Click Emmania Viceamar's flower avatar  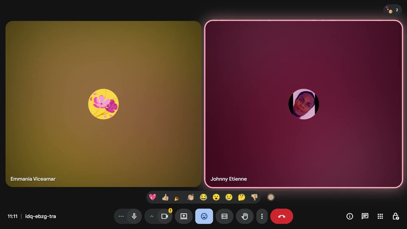click(x=103, y=104)
